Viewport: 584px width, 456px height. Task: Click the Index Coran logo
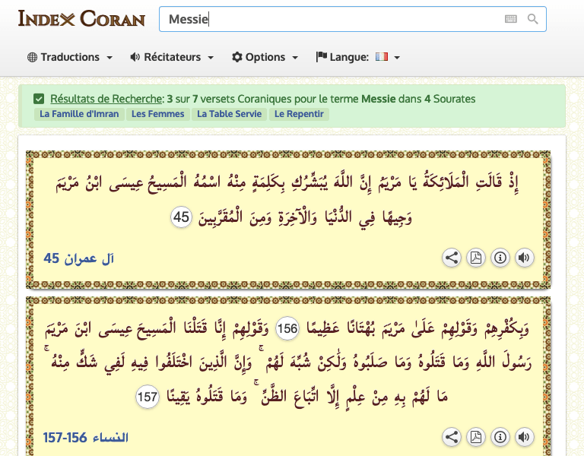click(x=81, y=18)
